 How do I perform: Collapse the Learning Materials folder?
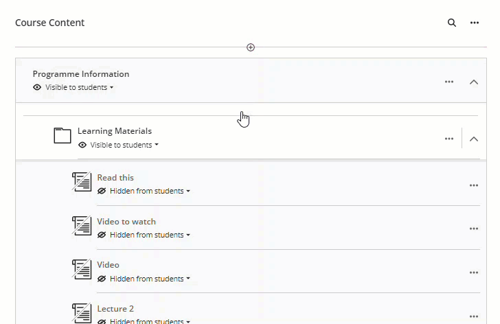pos(473,139)
